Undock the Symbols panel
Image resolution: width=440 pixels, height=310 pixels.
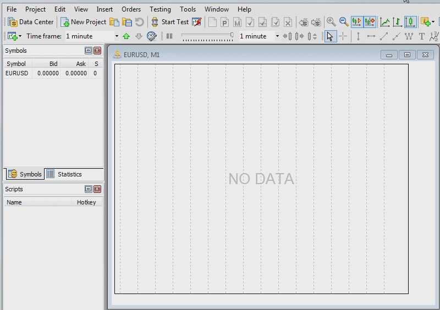tap(88, 51)
